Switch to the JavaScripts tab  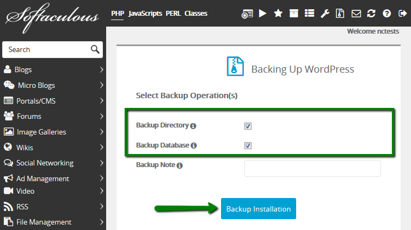click(145, 14)
